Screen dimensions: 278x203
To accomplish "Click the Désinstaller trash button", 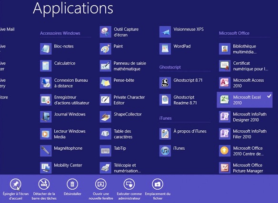I will coord(72,187).
